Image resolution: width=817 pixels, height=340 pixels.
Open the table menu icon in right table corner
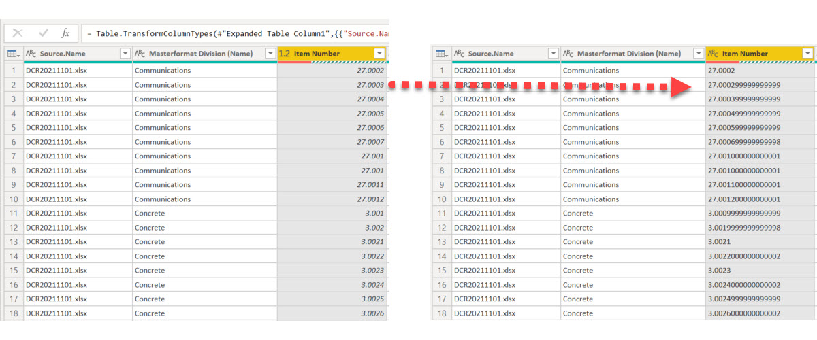[441, 54]
